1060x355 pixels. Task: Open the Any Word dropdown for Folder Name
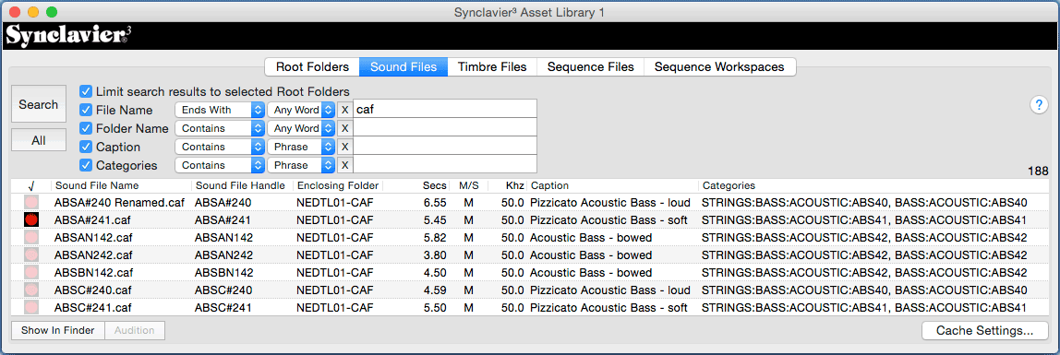click(301, 127)
